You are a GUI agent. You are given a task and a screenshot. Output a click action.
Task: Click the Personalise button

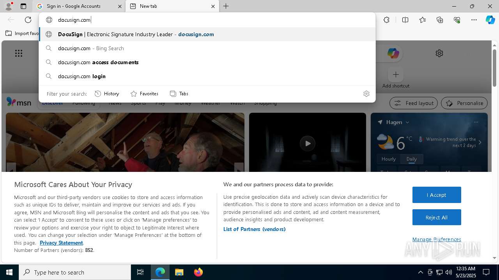click(x=464, y=103)
